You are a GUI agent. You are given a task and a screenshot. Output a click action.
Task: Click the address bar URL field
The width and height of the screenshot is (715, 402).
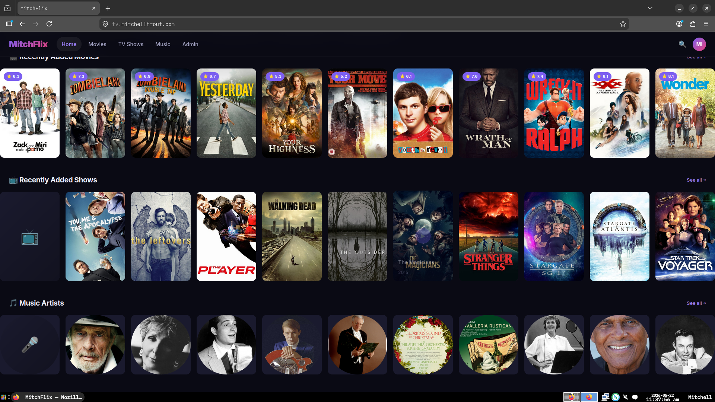point(364,24)
